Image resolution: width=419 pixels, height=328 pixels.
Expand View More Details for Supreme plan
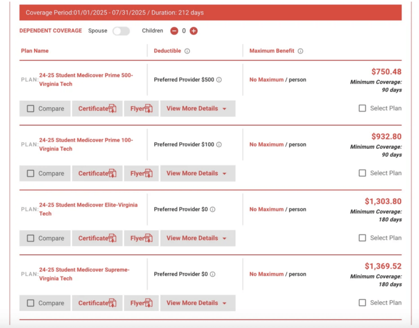coord(198,303)
